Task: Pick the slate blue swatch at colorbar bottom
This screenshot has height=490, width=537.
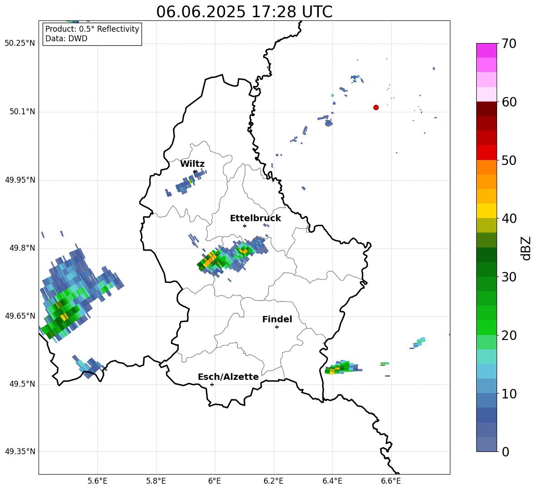Action: coord(486,445)
